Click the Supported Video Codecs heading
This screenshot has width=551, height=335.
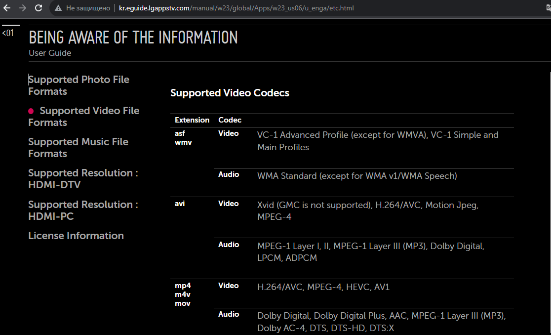click(x=230, y=93)
